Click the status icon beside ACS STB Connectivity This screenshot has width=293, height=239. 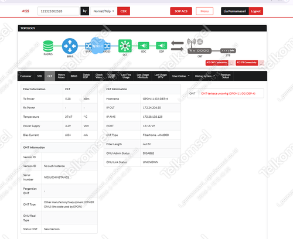tap(261, 63)
